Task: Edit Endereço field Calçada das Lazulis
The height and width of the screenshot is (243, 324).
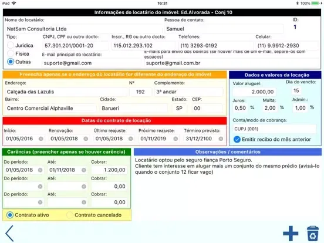Action: tap(66, 92)
